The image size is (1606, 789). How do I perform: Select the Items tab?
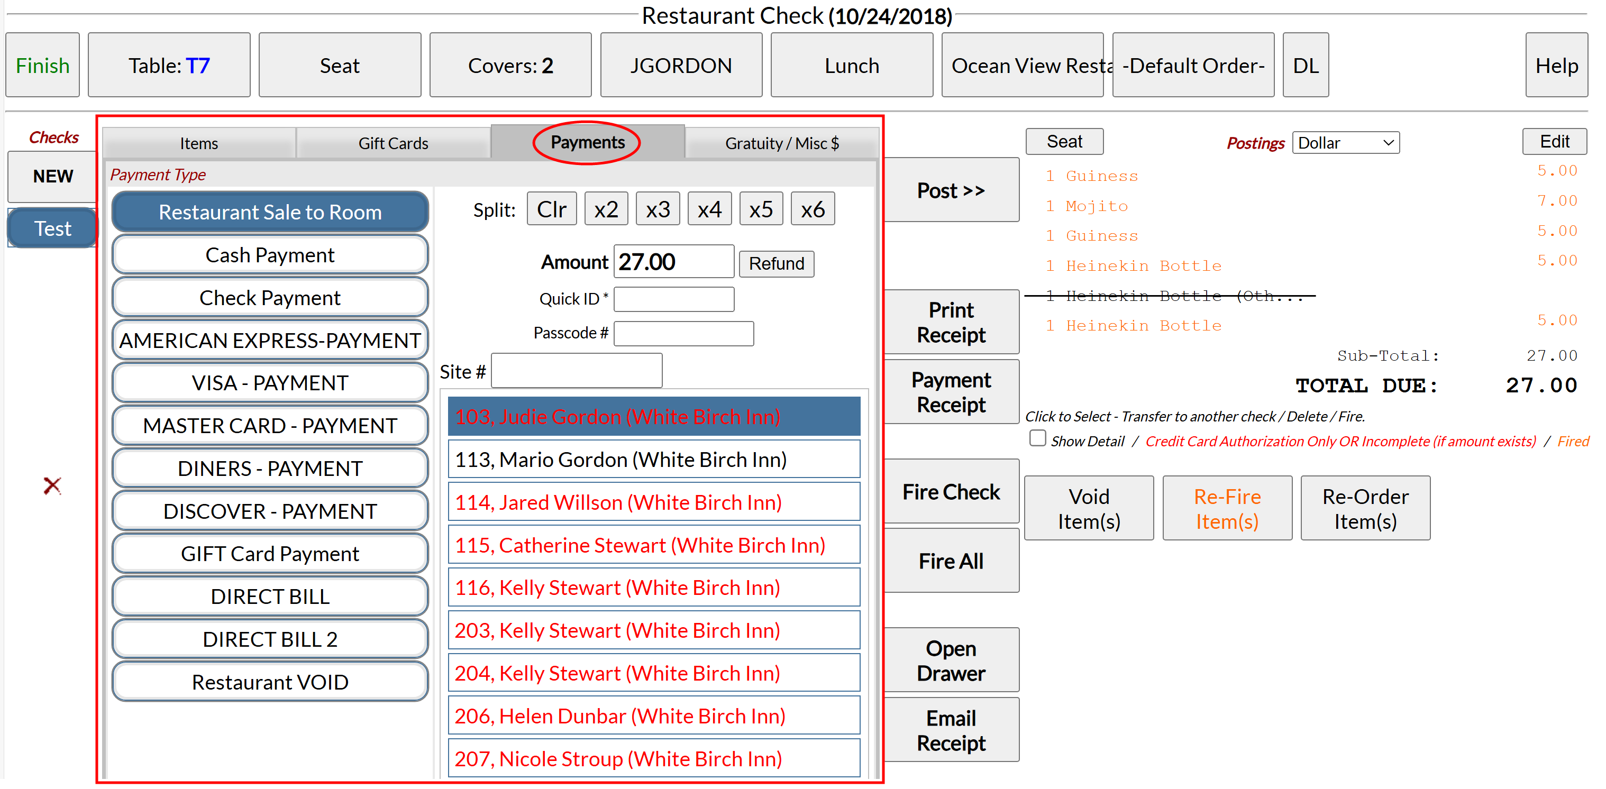click(199, 143)
